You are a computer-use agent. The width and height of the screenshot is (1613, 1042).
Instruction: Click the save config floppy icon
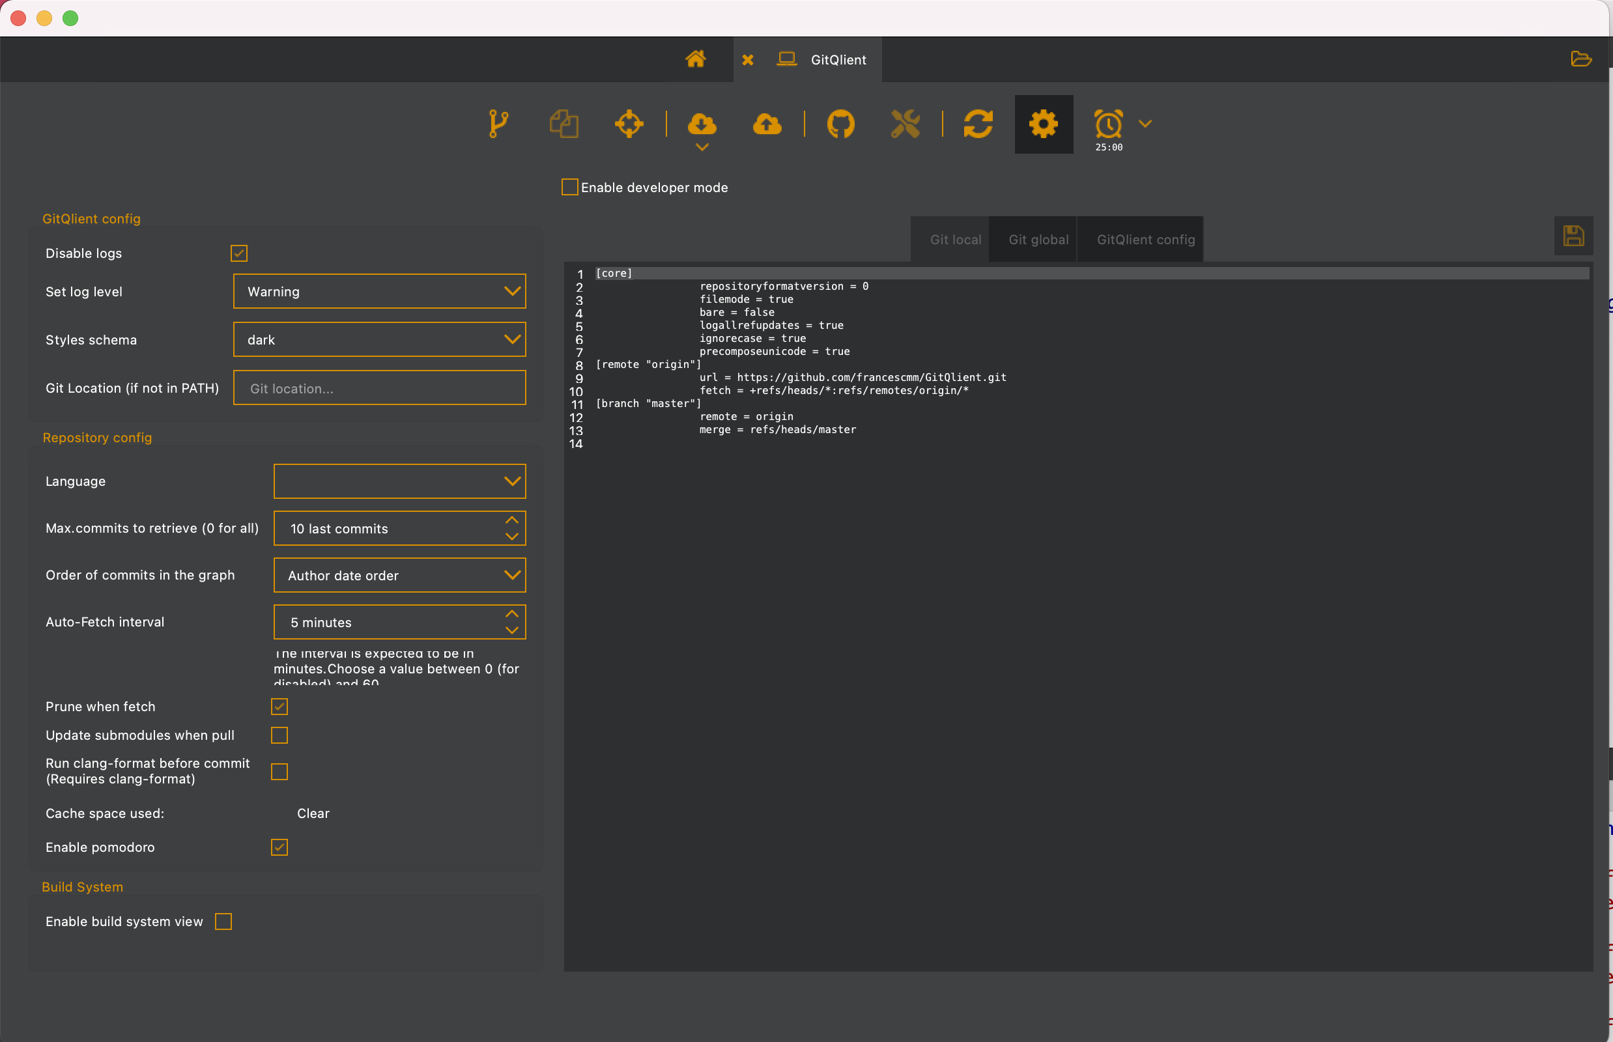(1573, 236)
